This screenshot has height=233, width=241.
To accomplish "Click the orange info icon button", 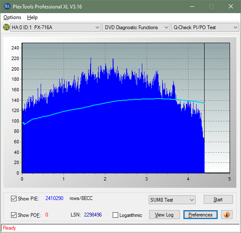I will 227,214.
